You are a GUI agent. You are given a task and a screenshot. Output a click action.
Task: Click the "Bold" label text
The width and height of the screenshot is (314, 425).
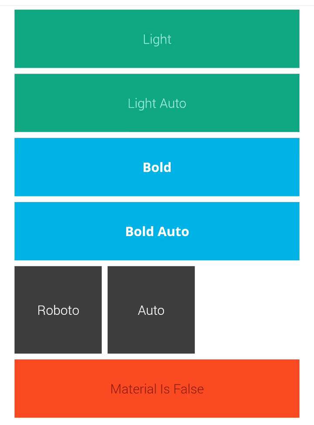[x=157, y=167]
